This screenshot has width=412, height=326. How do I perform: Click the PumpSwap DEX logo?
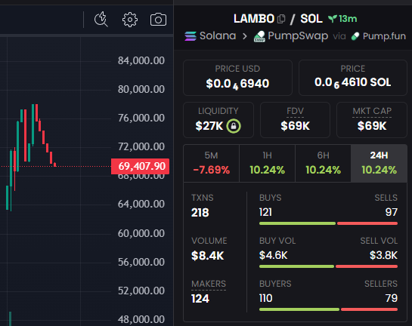(259, 36)
